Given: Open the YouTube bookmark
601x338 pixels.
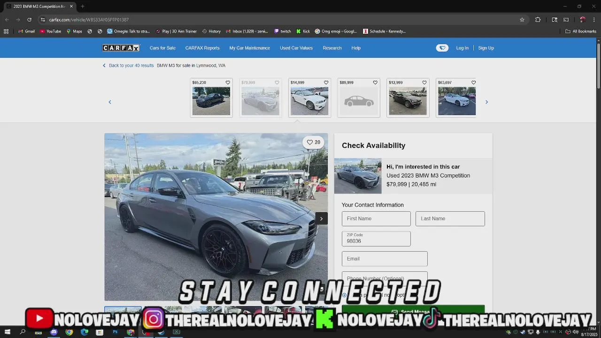Looking at the screenshot, I should [50, 31].
